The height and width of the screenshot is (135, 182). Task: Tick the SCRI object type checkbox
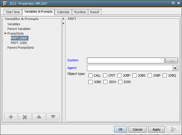pyautogui.click(x=120, y=82)
